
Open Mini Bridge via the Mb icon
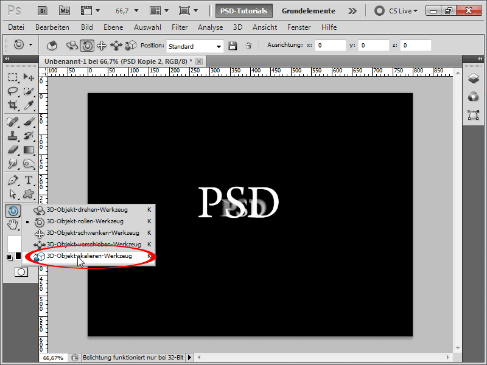click(x=65, y=11)
